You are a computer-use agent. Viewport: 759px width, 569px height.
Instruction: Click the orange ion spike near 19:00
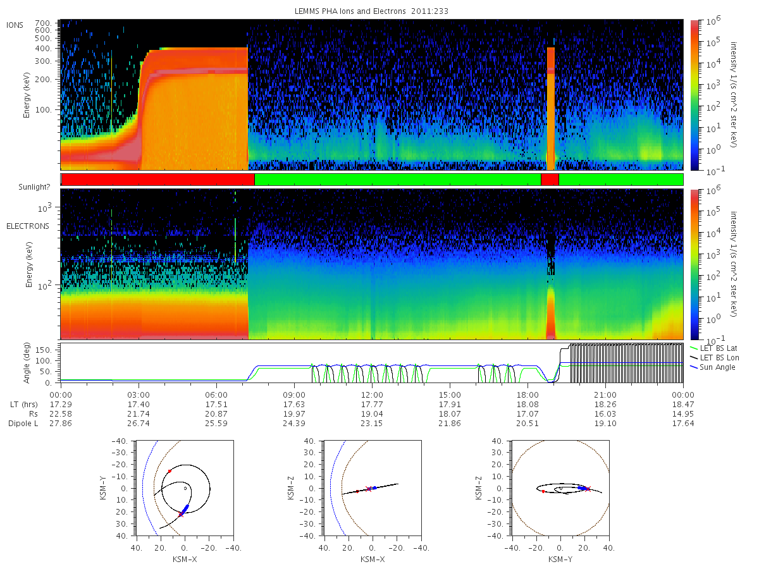[551, 108]
